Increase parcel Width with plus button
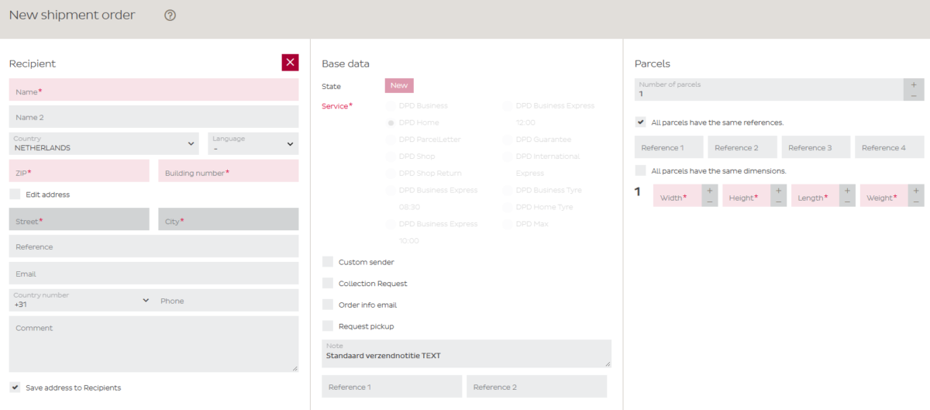930x410 pixels. (710, 190)
